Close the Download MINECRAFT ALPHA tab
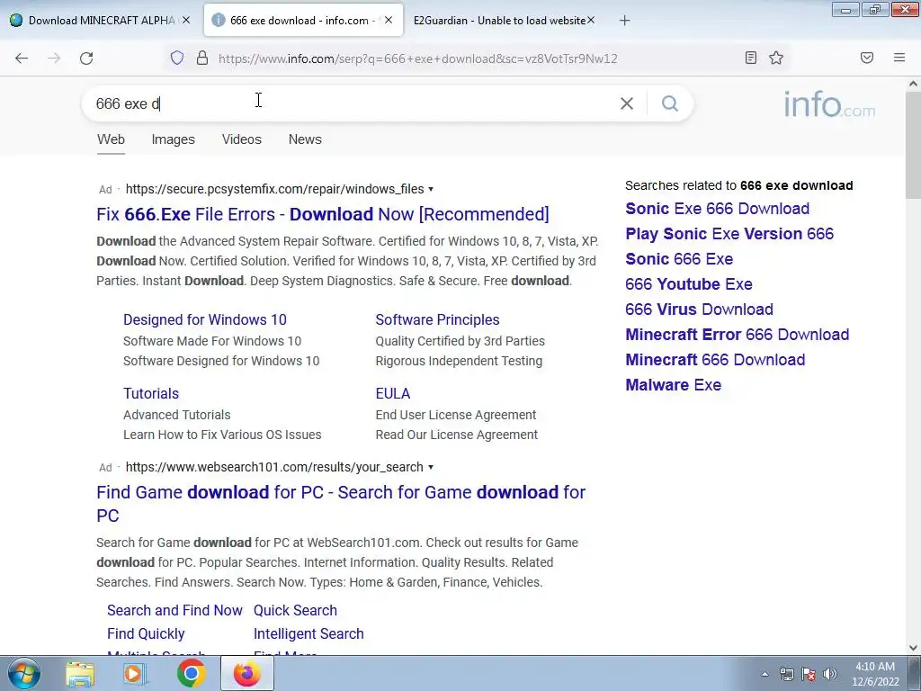 point(186,20)
